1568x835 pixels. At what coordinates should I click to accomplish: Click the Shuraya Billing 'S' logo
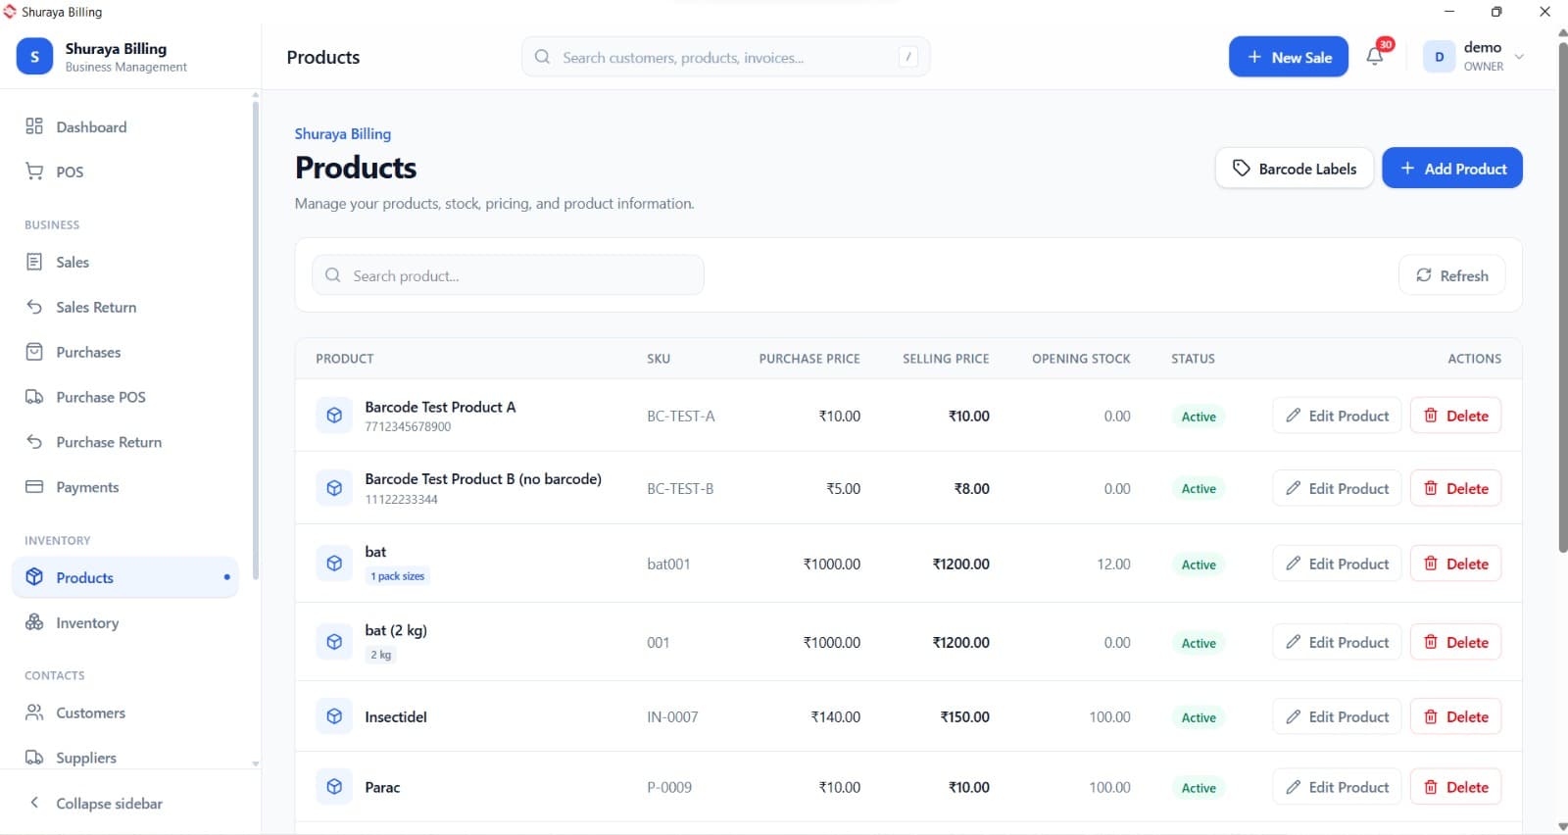point(34,57)
